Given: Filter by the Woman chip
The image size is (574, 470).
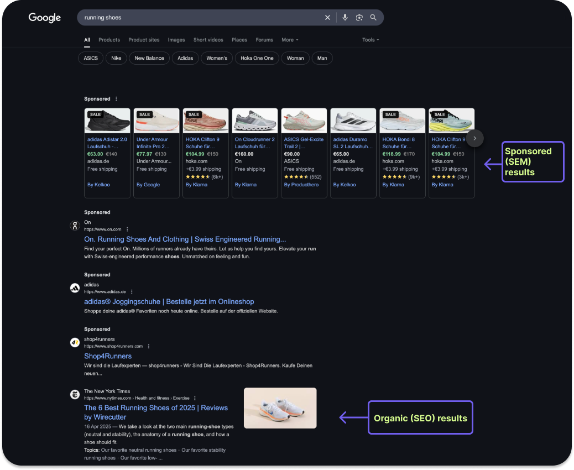Looking at the screenshot, I should [295, 58].
